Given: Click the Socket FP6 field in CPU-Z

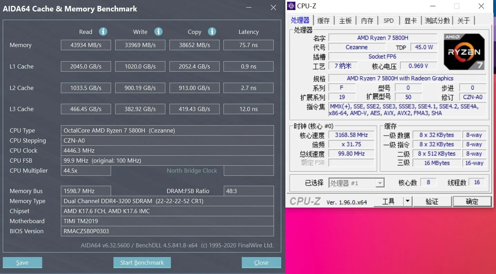Looking at the screenshot, I should (383, 56).
